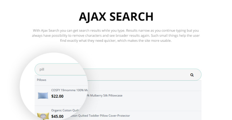This screenshot has width=232, height=120.
Task: Click the description line starting "find exactly what"
Action: [116, 41]
